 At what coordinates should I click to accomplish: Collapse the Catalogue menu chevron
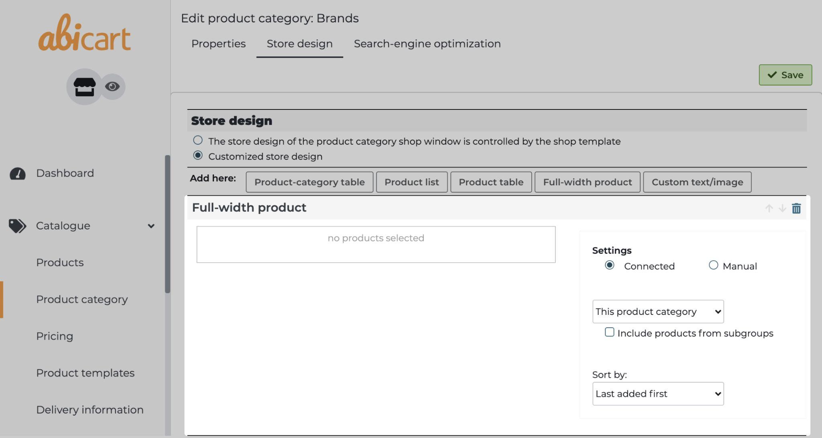click(151, 226)
